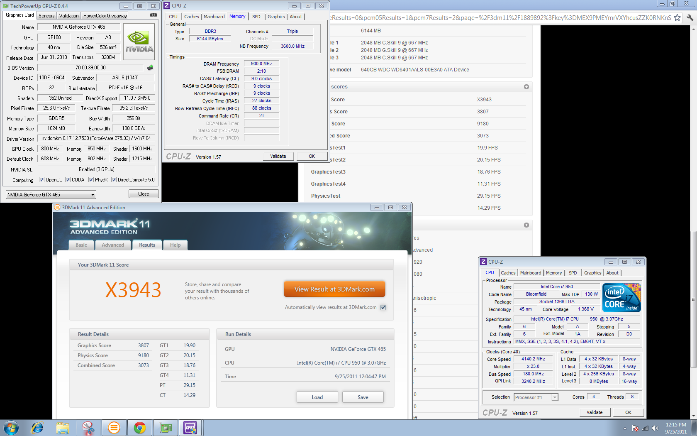Switch to GPU-Z on the taskbar
This screenshot has height=436, width=697.
click(x=165, y=428)
